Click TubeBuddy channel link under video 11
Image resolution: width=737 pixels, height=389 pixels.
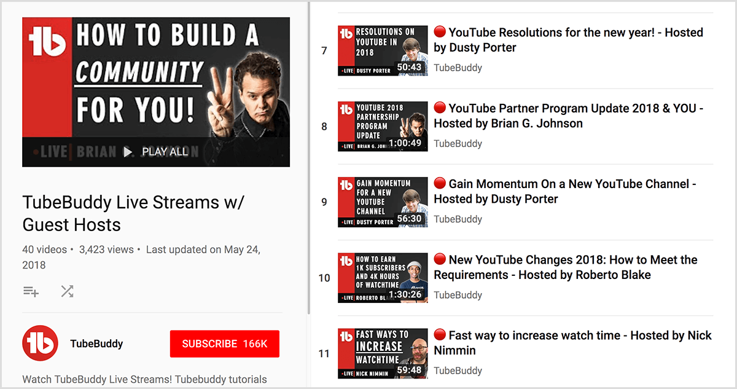[458, 371]
